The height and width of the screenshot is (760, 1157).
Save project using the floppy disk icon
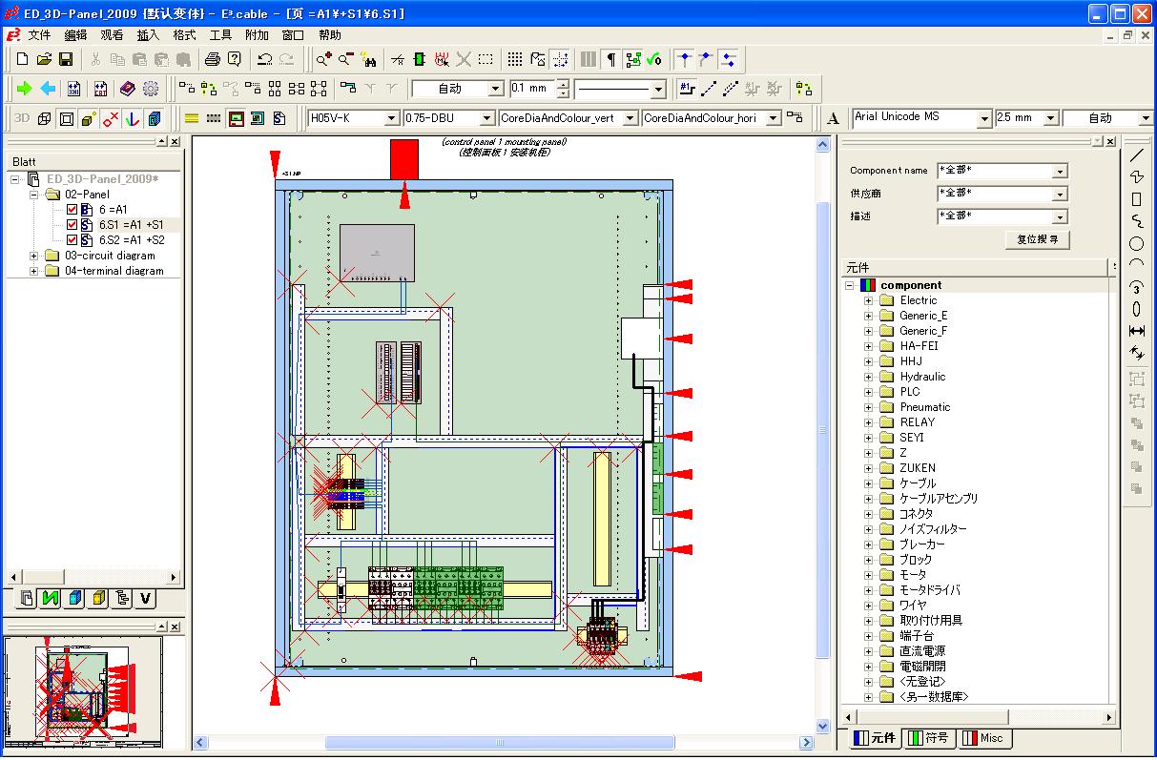(x=66, y=59)
